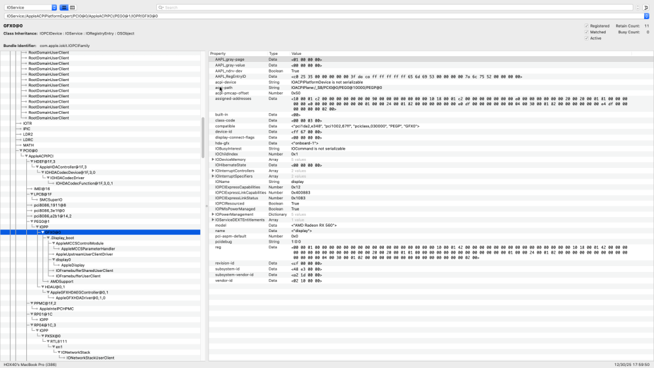This screenshot has height=368, width=654.
Task: Switch to the column browser view icon
Action: tap(72, 7)
